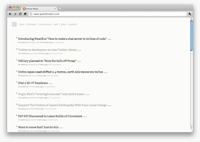This screenshot has height=142, width=200.
Task: Open the comments link under P2P API story
Action: click(x=53, y=120)
